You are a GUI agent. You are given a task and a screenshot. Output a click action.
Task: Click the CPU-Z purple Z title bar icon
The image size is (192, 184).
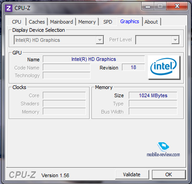point(9,8)
